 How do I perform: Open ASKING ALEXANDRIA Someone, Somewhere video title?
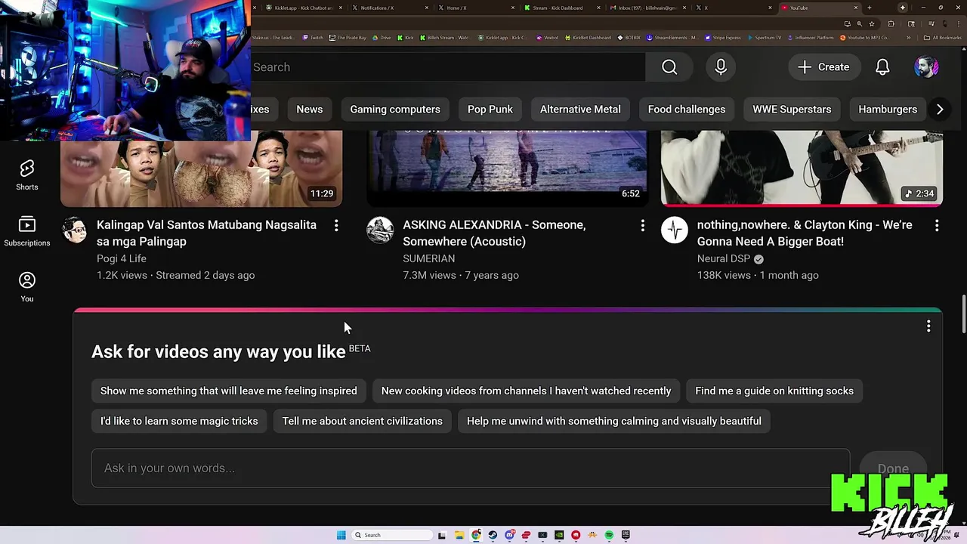click(x=494, y=233)
